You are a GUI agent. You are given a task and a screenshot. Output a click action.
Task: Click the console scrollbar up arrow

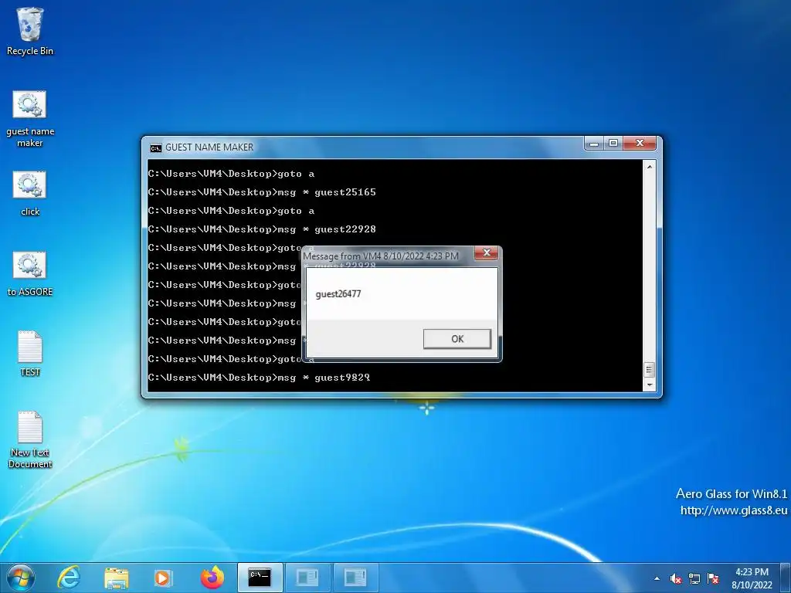pos(650,167)
